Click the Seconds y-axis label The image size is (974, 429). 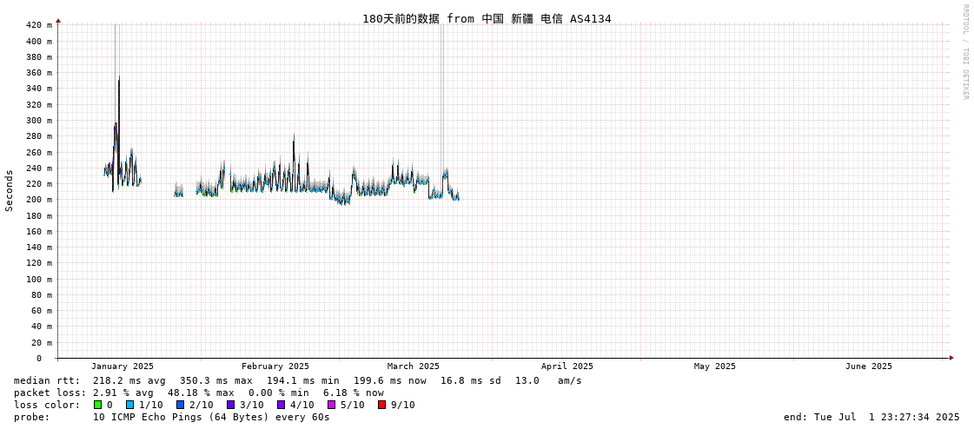pos(10,190)
